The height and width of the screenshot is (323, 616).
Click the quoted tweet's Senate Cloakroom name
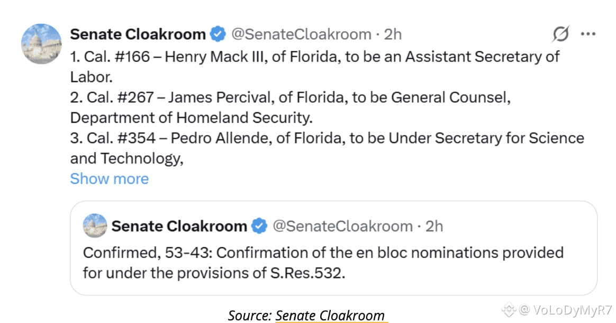pyautogui.click(x=179, y=226)
